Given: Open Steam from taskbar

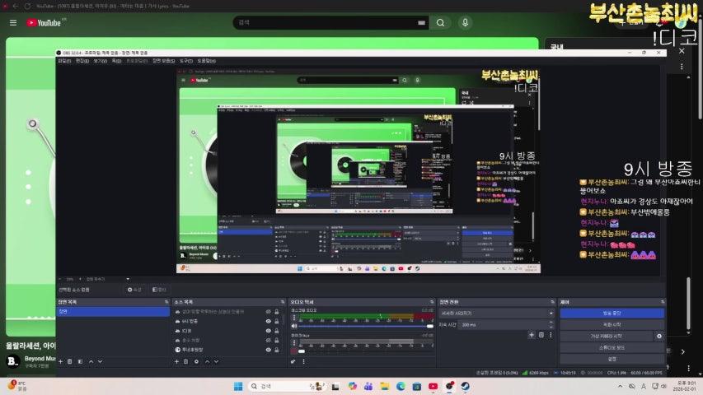Looking at the screenshot, I should click(466, 386).
